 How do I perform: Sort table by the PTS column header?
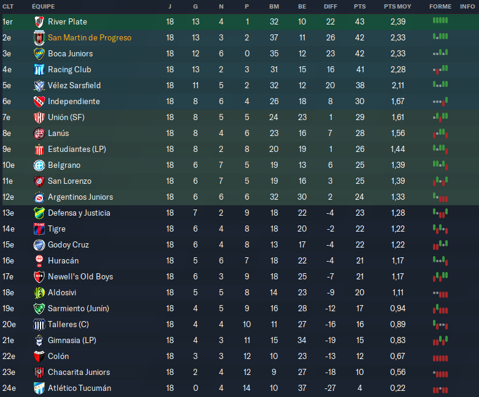(x=359, y=6)
